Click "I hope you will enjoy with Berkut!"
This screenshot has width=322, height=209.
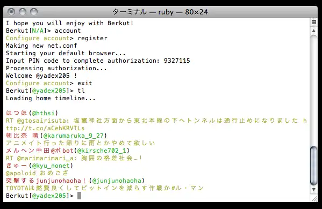70,23
